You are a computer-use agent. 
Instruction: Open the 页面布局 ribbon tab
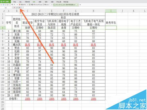27,2
